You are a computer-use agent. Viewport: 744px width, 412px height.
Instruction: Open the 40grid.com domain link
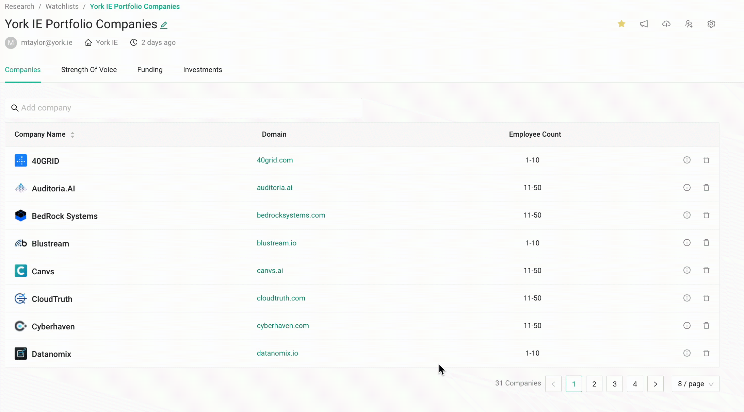tap(275, 160)
